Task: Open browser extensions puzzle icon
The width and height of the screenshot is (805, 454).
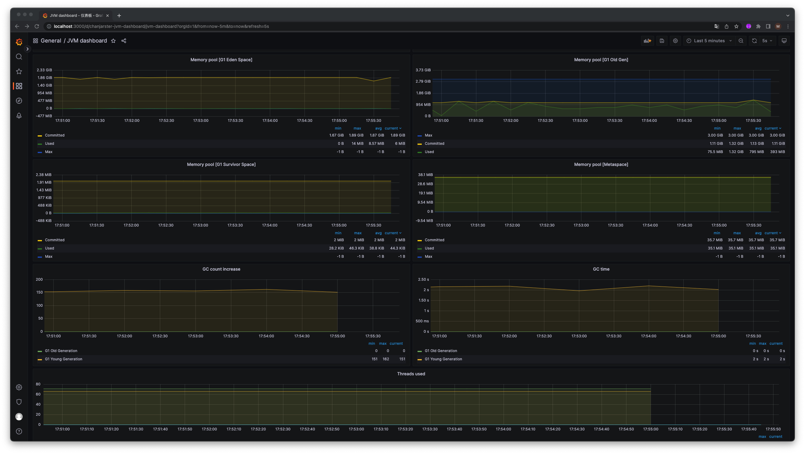Action: coord(758,26)
